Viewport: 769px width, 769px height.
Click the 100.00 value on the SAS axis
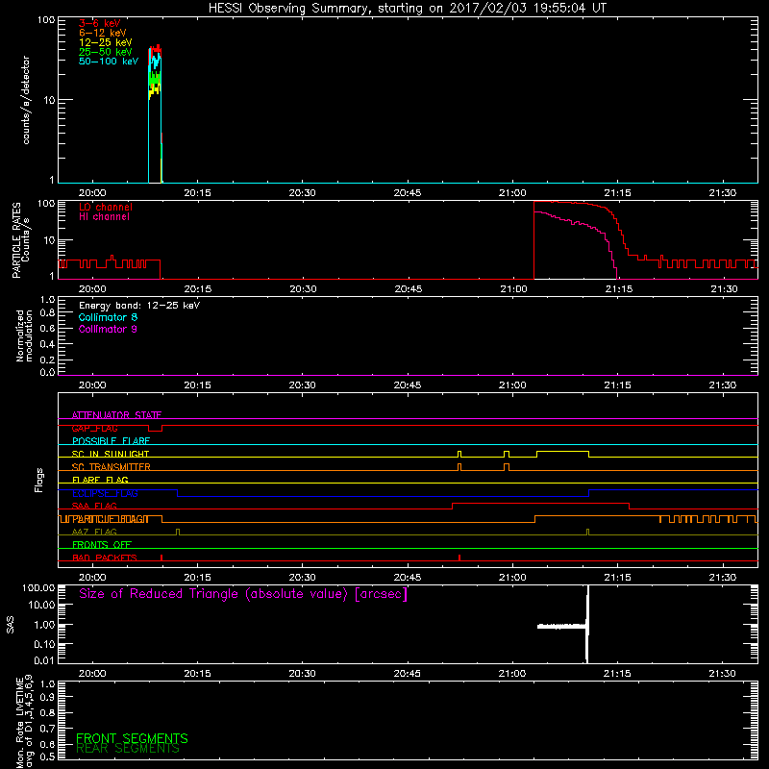(38, 587)
